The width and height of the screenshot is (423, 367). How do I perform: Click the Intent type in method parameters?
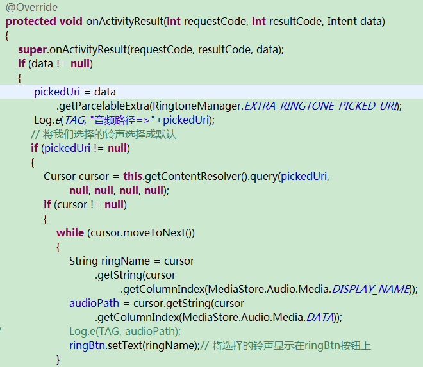[342, 21]
